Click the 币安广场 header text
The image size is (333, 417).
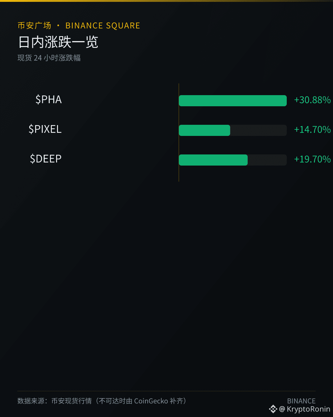click(x=34, y=26)
